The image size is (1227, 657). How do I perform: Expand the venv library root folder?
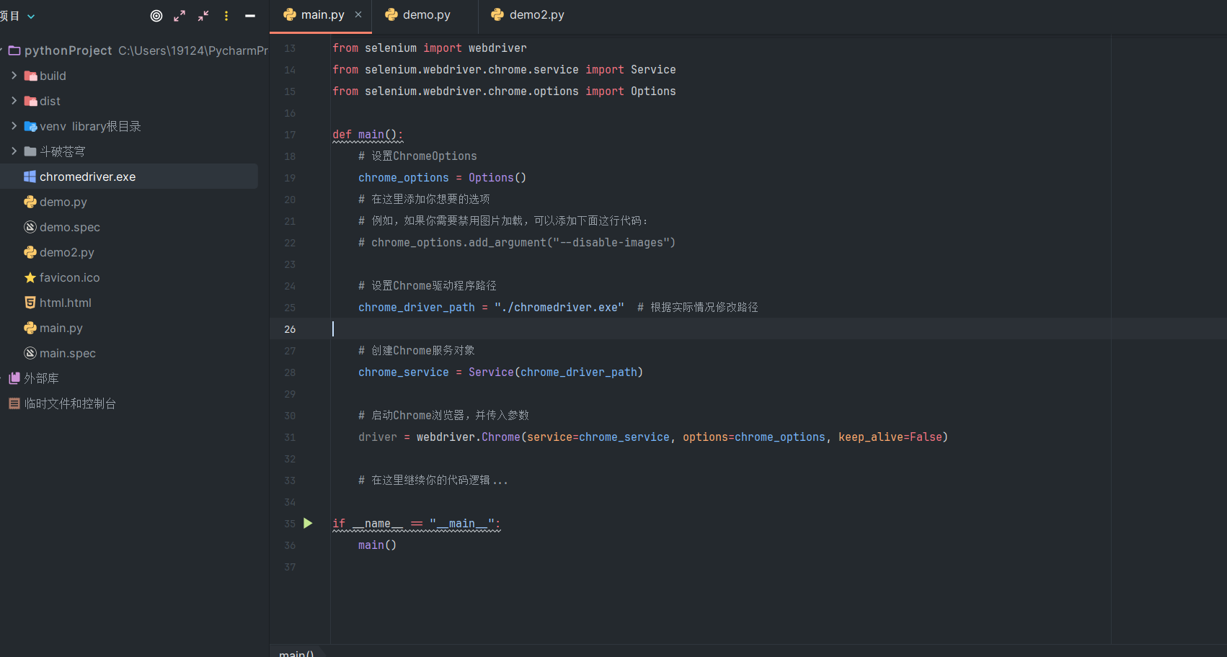click(x=14, y=126)
